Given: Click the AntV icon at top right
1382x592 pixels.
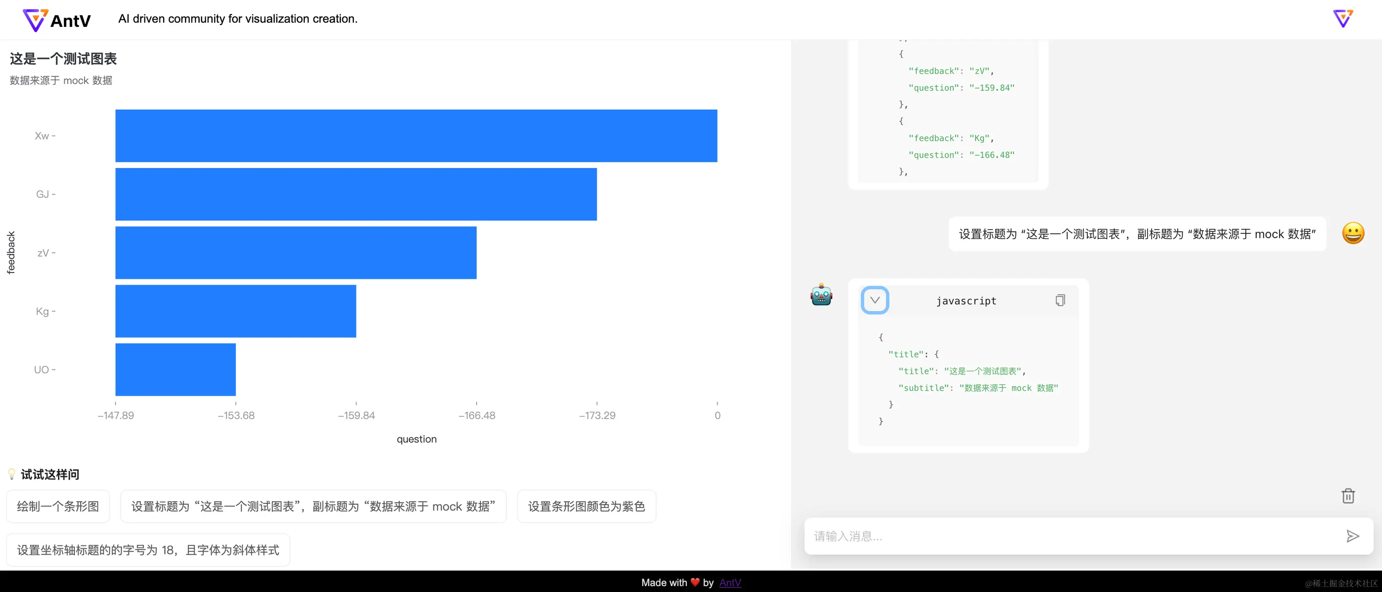Looking at the screenshot, I should click(x=1343, y=19).
